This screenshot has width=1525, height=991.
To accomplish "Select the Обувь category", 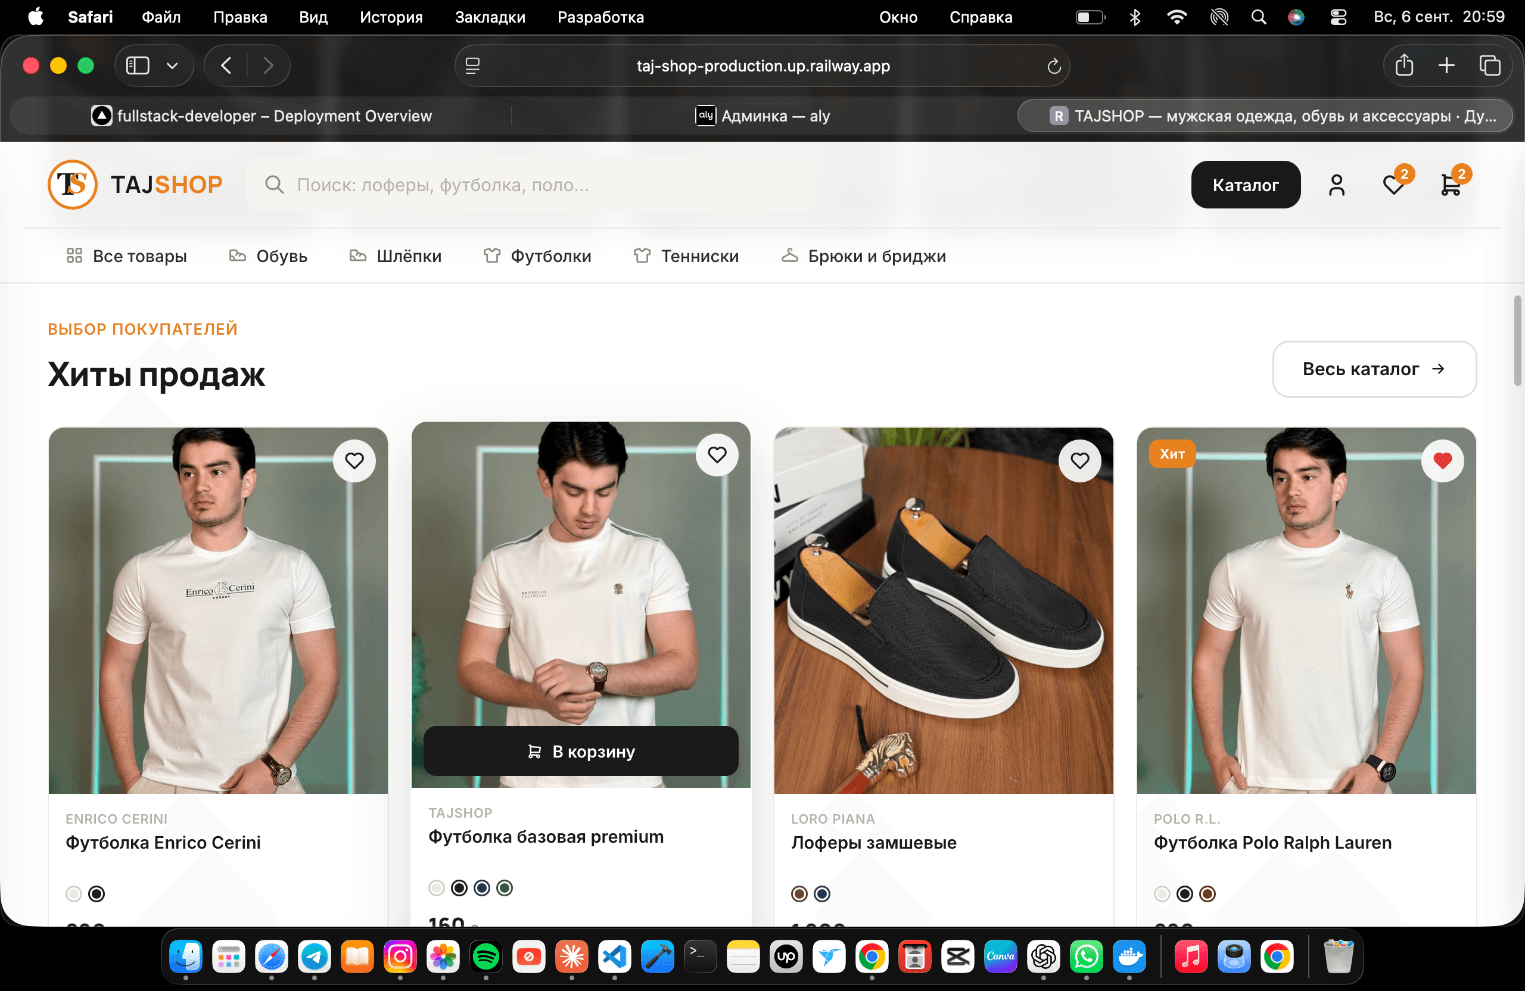I will [268, 256].
